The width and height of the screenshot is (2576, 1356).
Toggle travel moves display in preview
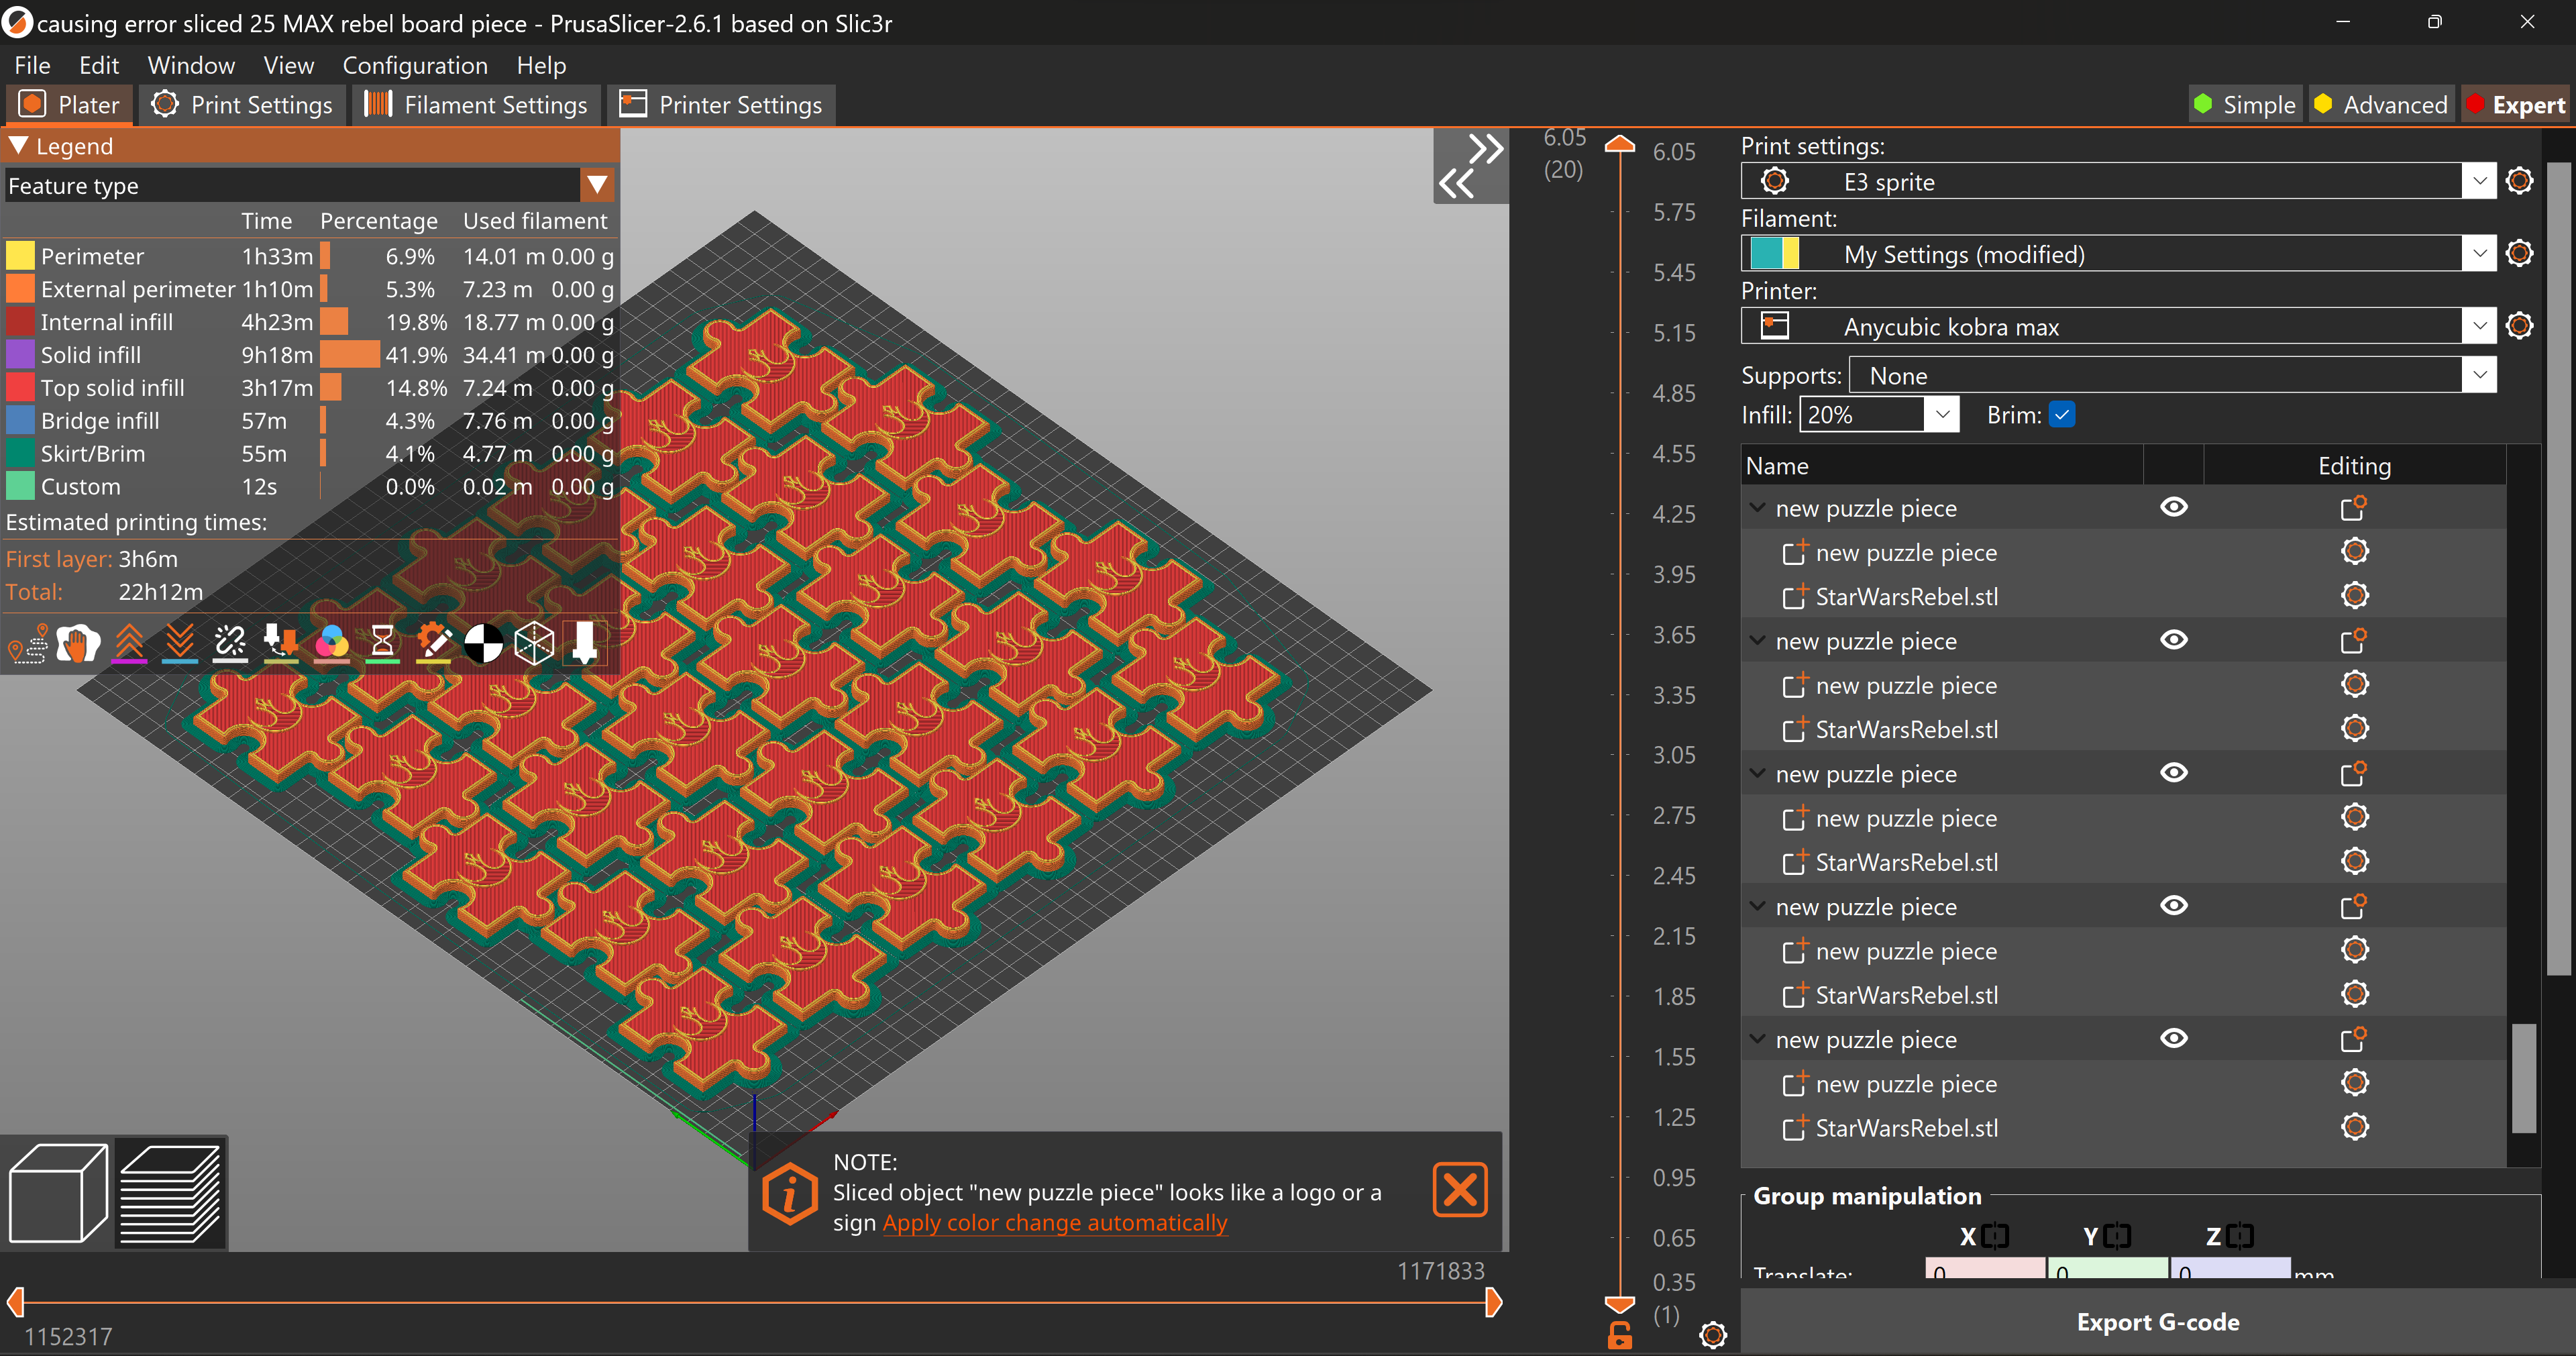tap(28, 644)
